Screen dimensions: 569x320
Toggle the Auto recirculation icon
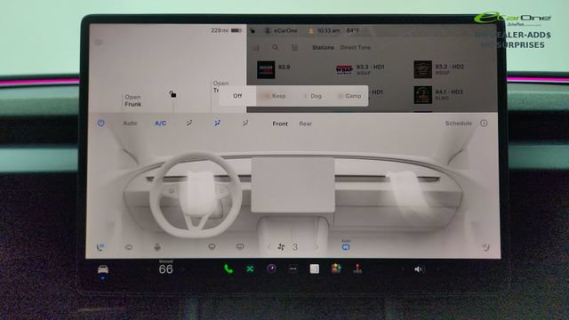click(x=346, y=246)
